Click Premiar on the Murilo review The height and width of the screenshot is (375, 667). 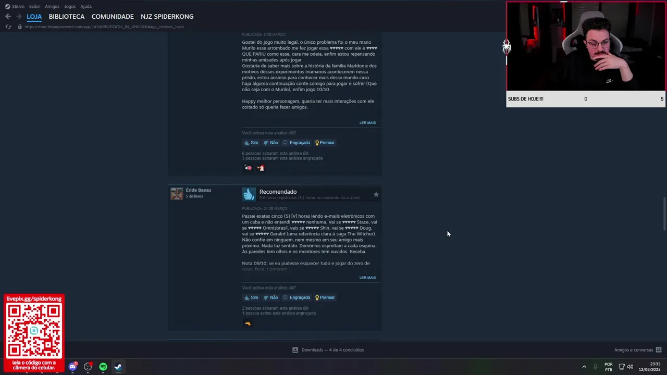[x=325, y=143]
